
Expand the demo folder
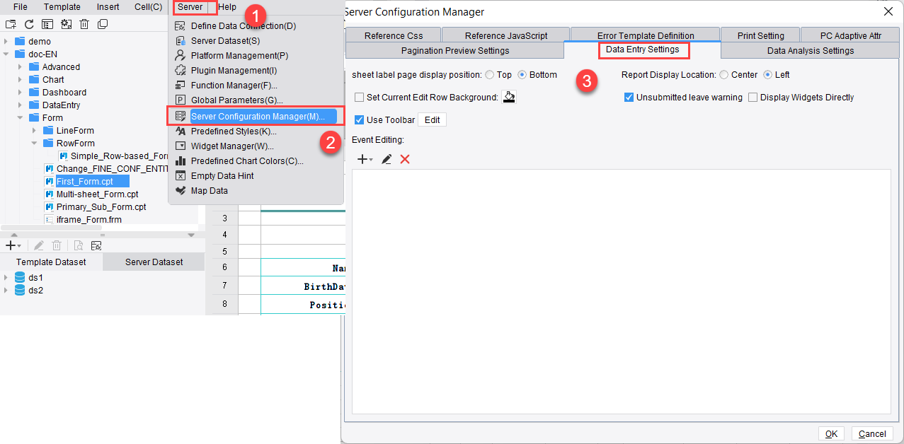tap(6, 42)
